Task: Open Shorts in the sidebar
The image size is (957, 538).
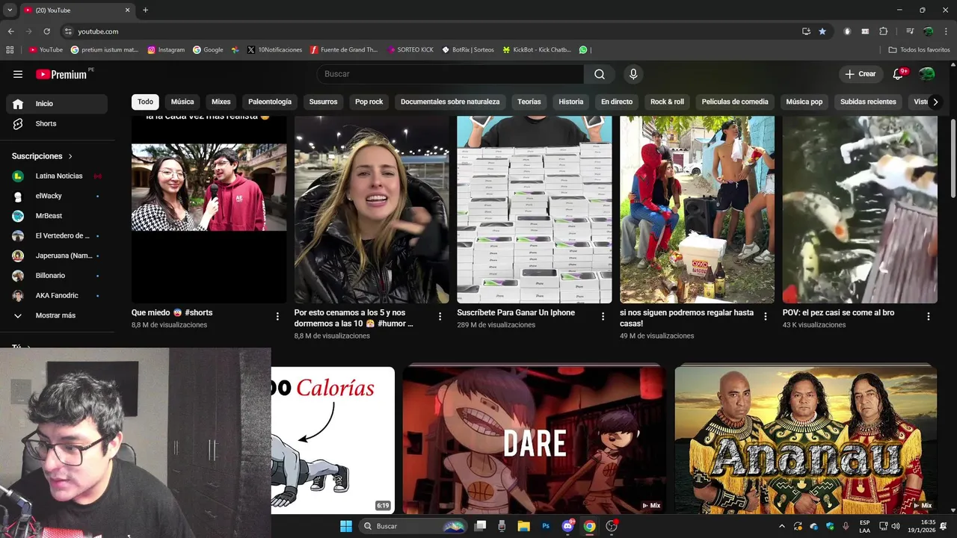Action: [57, 123]
